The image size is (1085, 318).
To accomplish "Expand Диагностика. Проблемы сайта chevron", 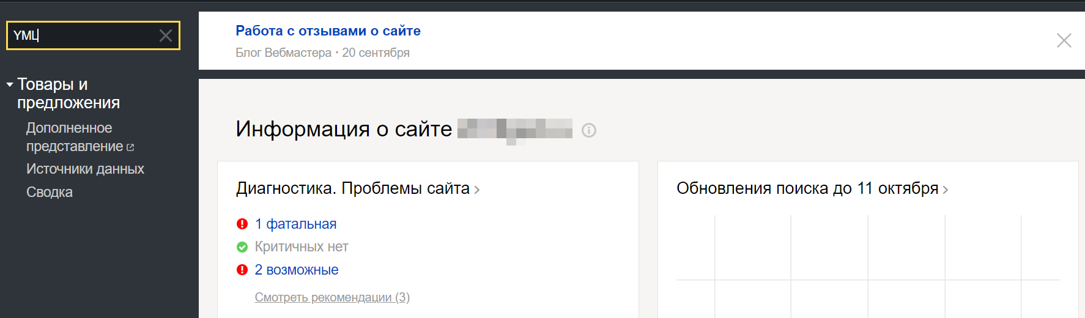I will click(x=477, y=190).
